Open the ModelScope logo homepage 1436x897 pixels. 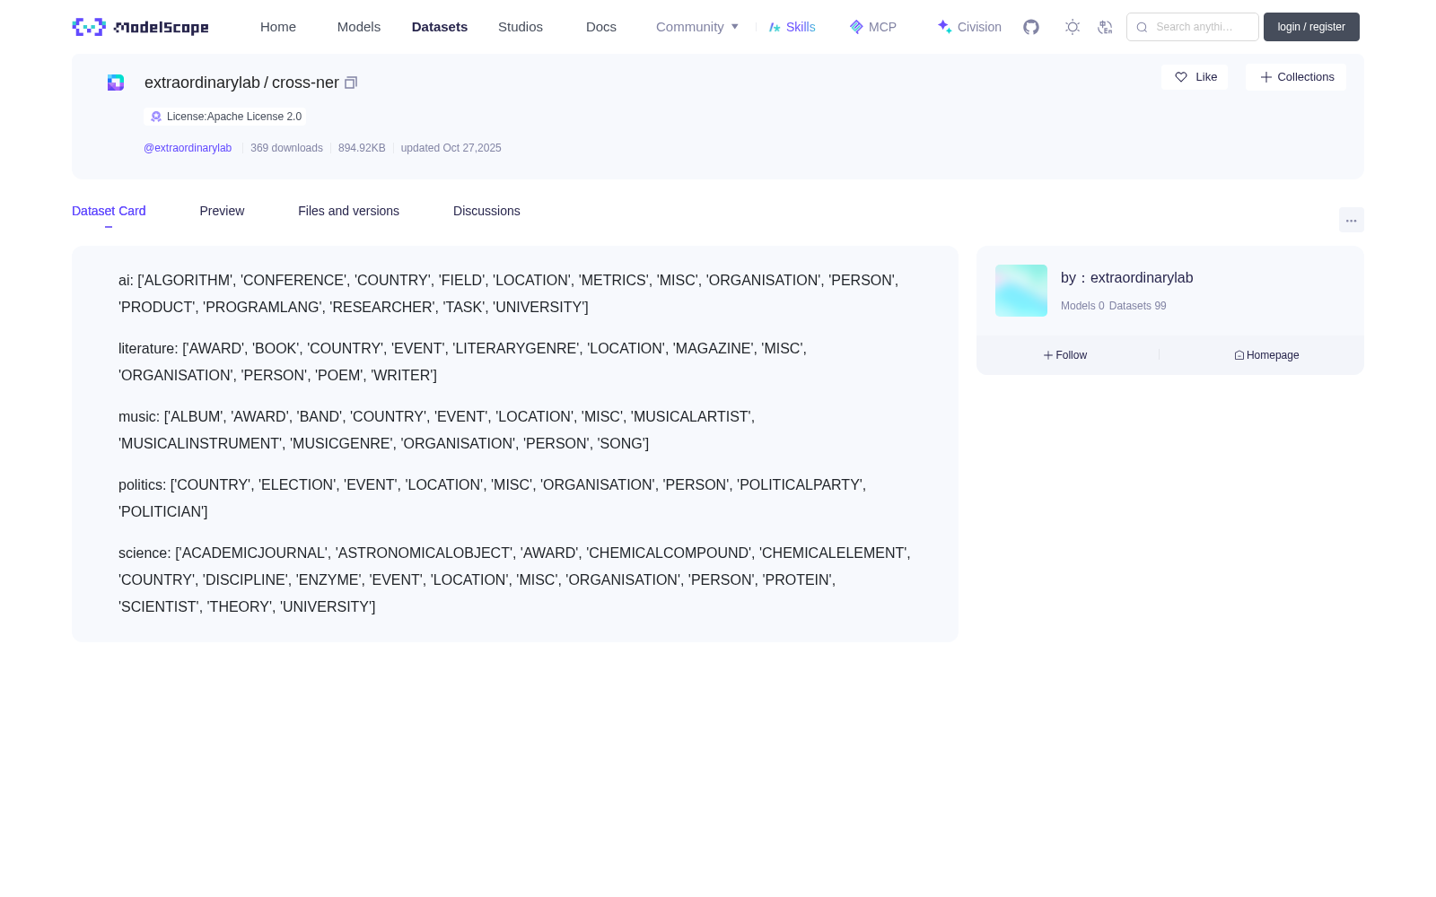point(141,27)
